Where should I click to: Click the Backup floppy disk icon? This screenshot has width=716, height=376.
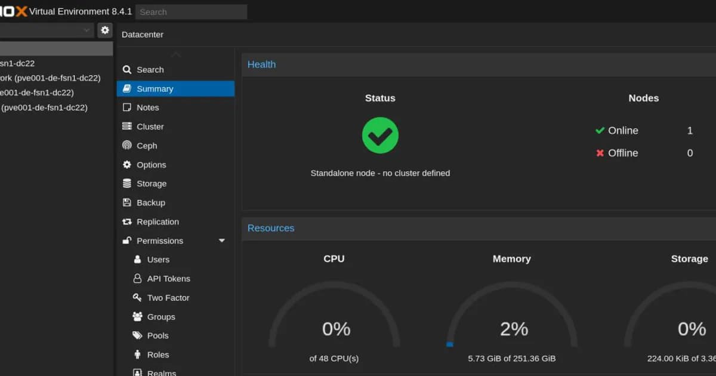126,203
